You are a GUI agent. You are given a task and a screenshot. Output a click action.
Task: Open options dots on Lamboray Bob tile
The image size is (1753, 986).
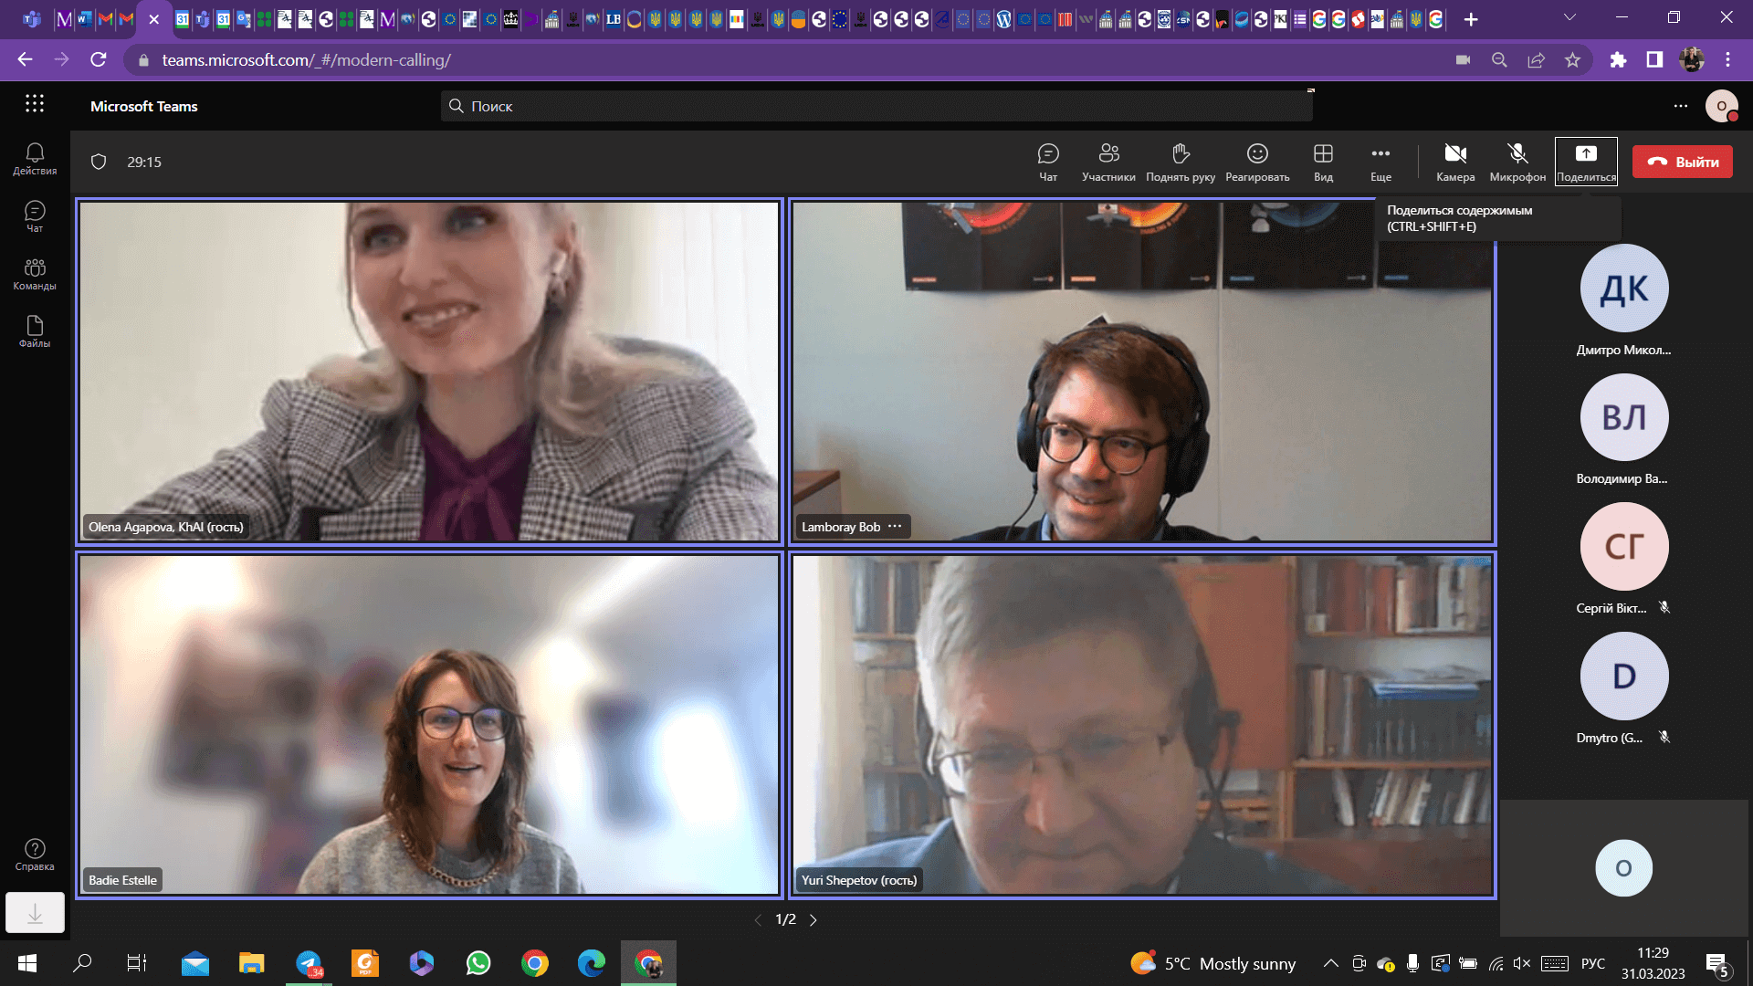point(895,527)
